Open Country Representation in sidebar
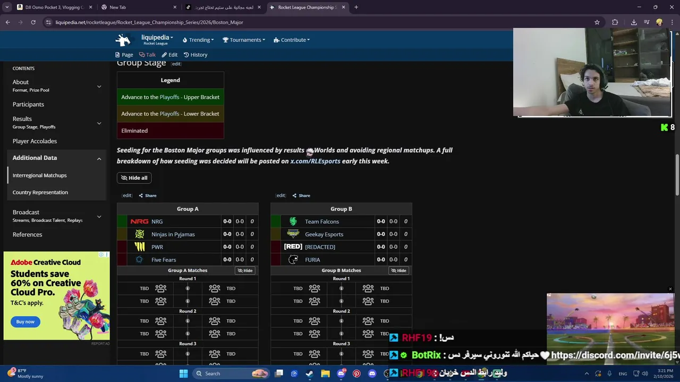The width and height of the screenshot is (680, 382). pyautogui.click(x=40, y=192)
